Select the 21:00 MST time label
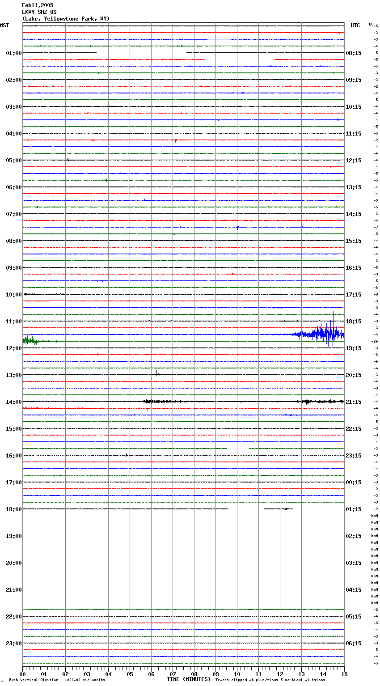The image size is (380, 686). [x=14, y=590]
